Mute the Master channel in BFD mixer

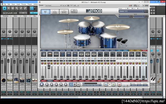pos(143,63)
